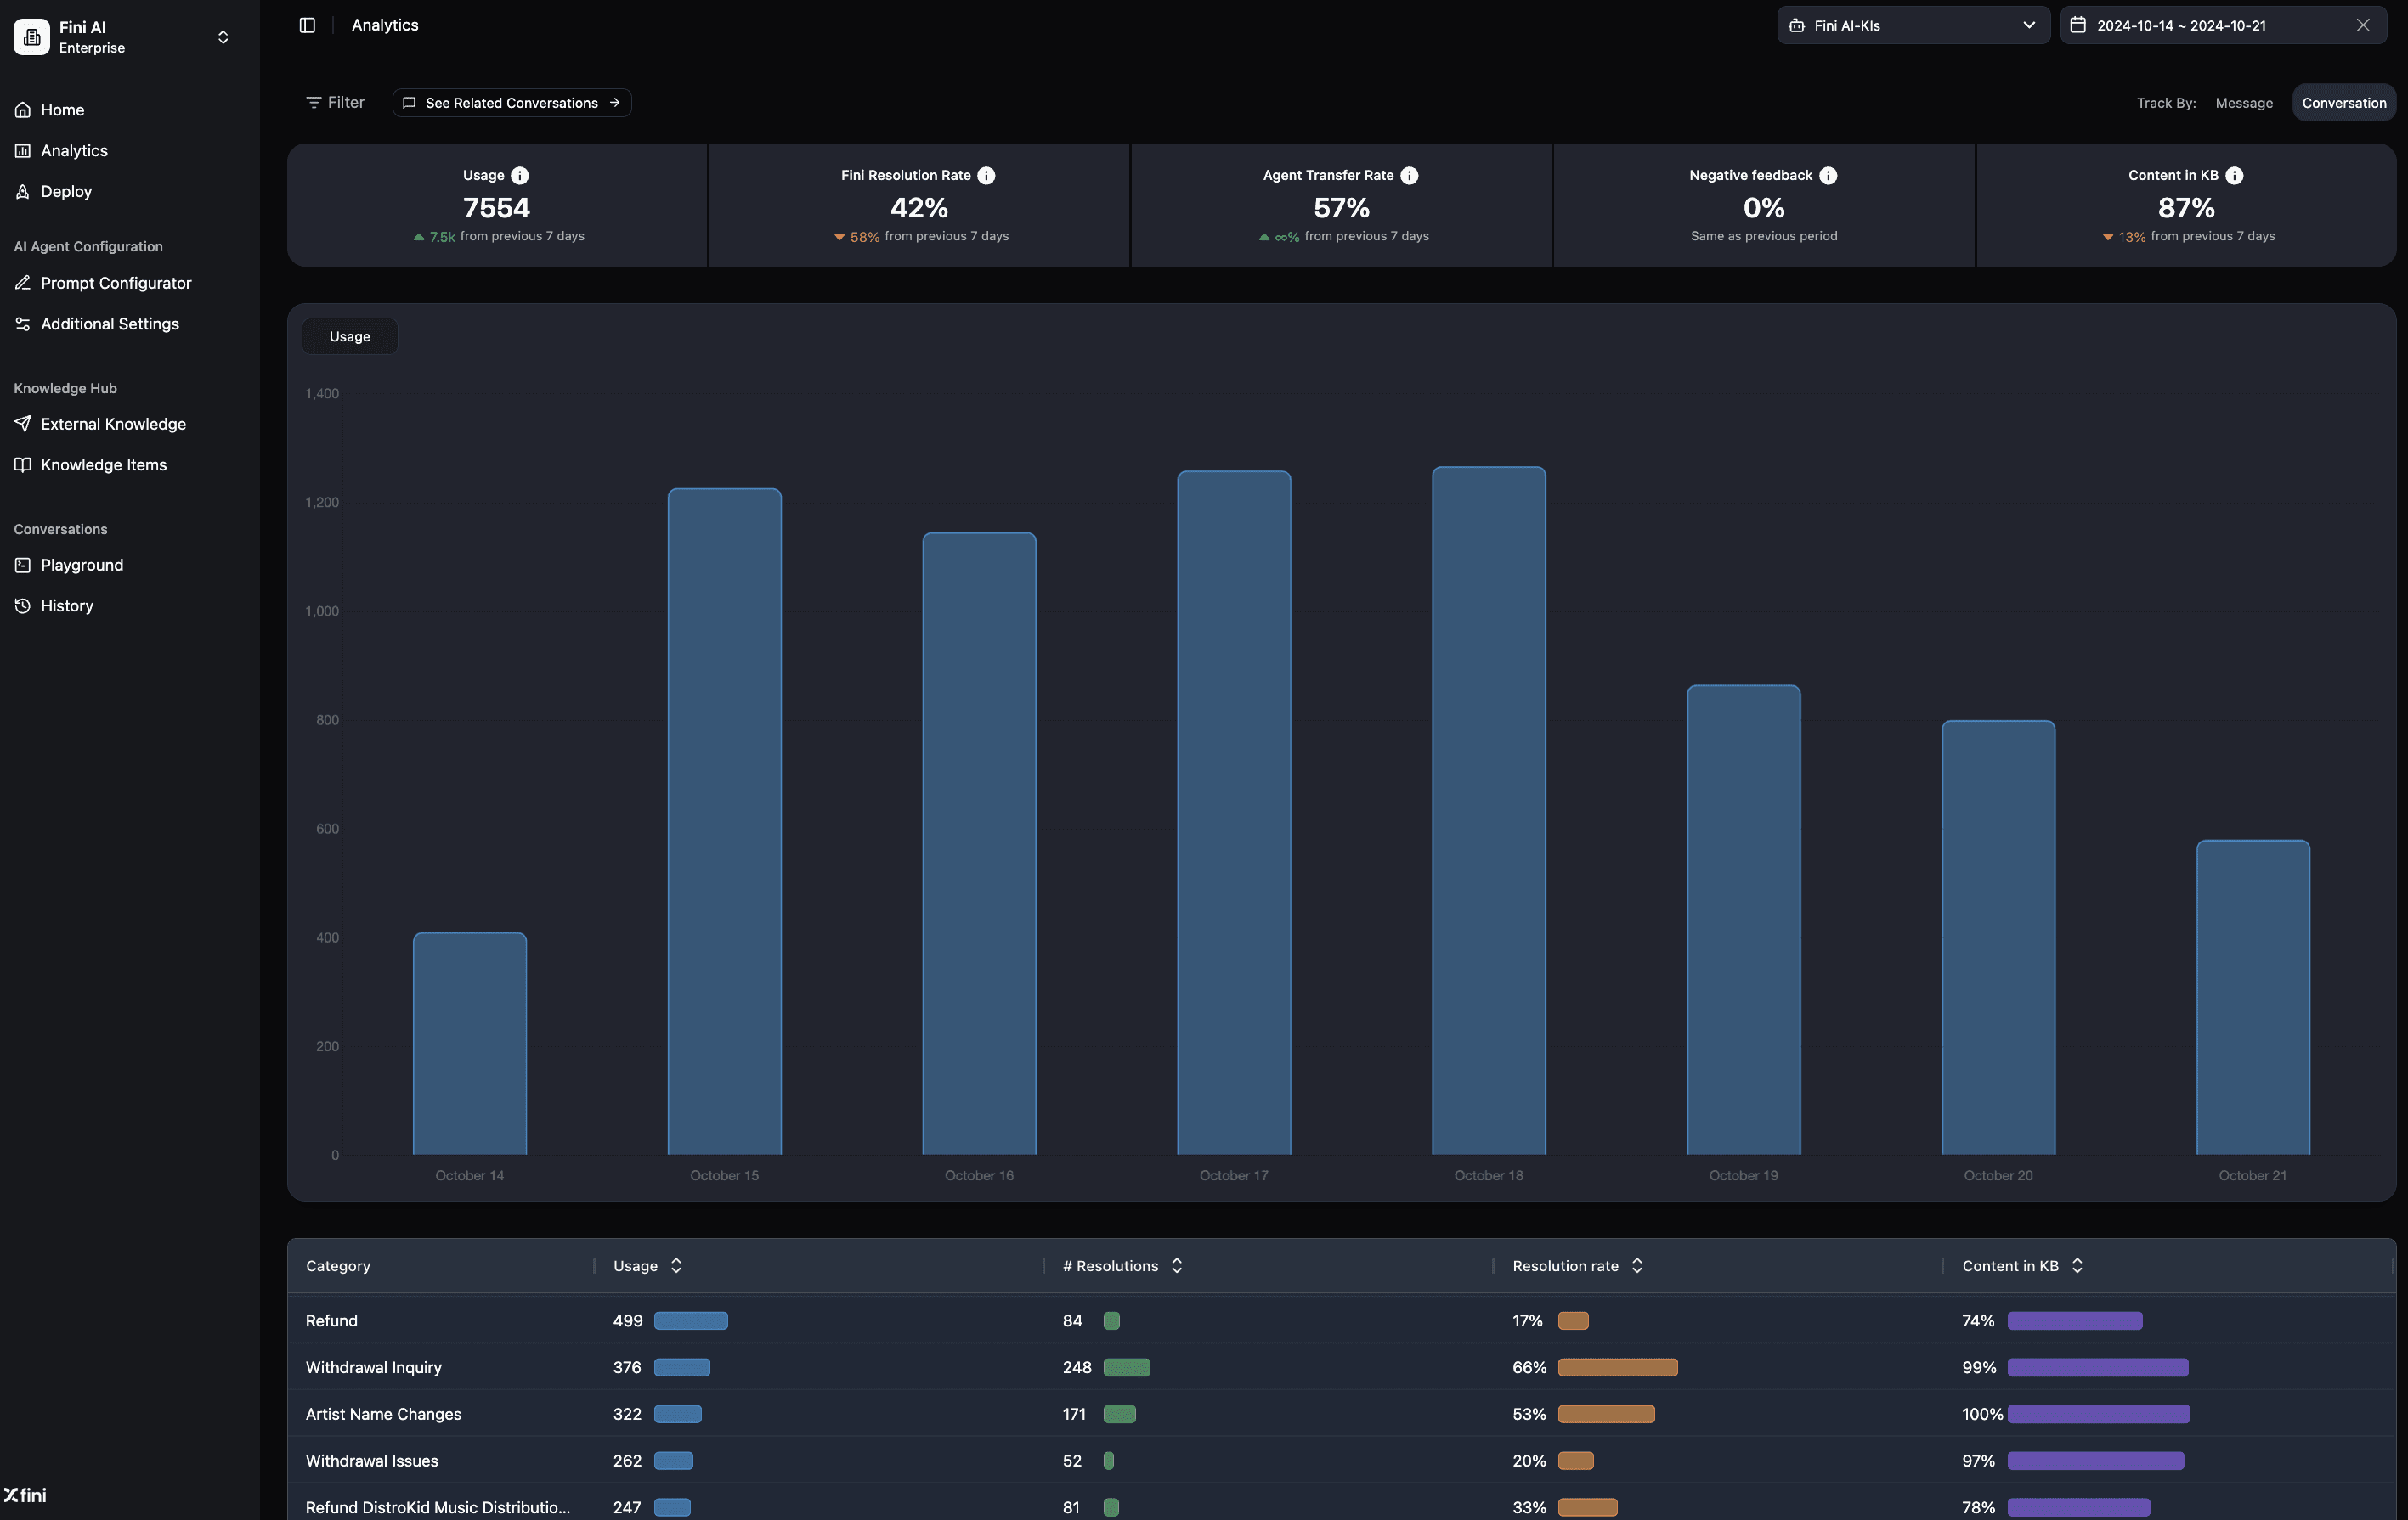The width and height of the screenshot is (2408, 1520).
Task: Track by Message
Action: pyautogui.click(x=2243, y=103)
